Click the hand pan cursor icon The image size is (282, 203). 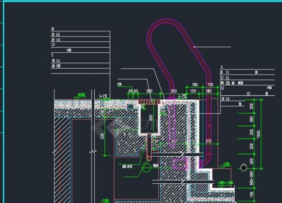[x=243, y=167]
